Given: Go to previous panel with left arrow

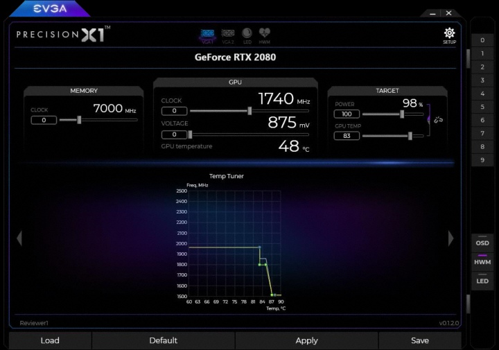Looking at the screenshot, I should click(x=19, y=238).
